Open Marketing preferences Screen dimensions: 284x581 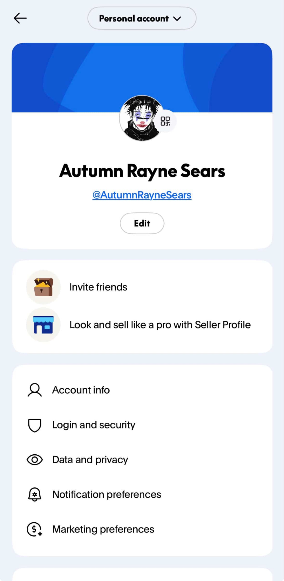coord(103,529)
